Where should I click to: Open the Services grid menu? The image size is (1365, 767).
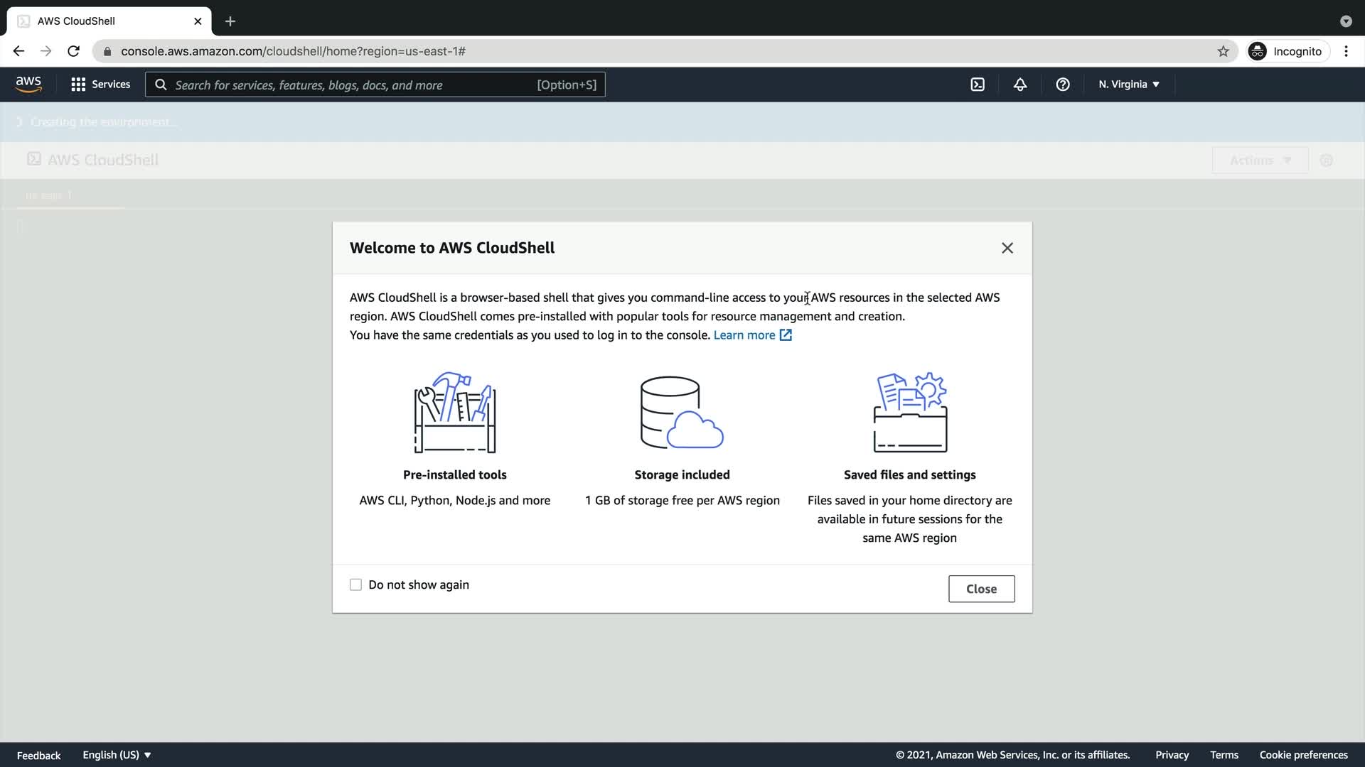pyautogui.click(x=100, y=85)
